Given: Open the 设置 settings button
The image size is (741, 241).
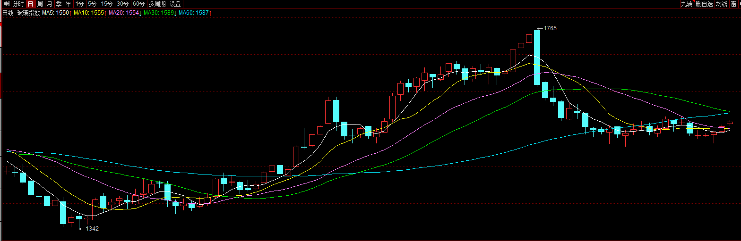Looking at the screenshot, I should [x=175, y=4].
